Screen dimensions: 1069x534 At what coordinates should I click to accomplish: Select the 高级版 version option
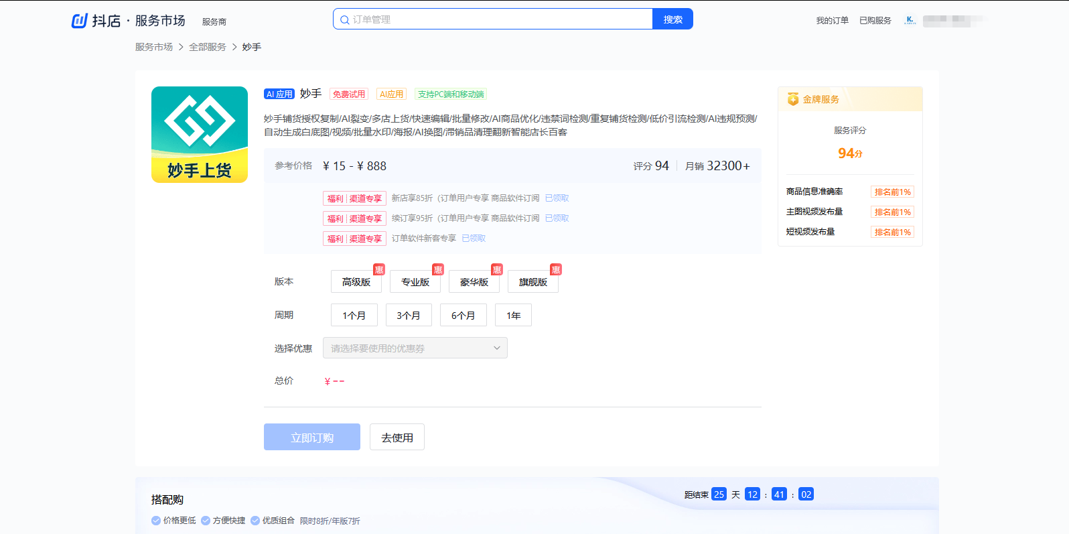[356, 281]
